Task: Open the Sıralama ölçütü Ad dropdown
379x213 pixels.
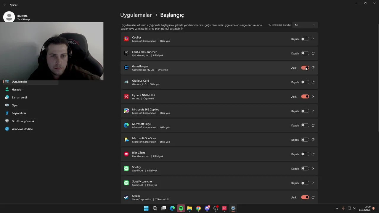Action: click(x=305, y=25)
